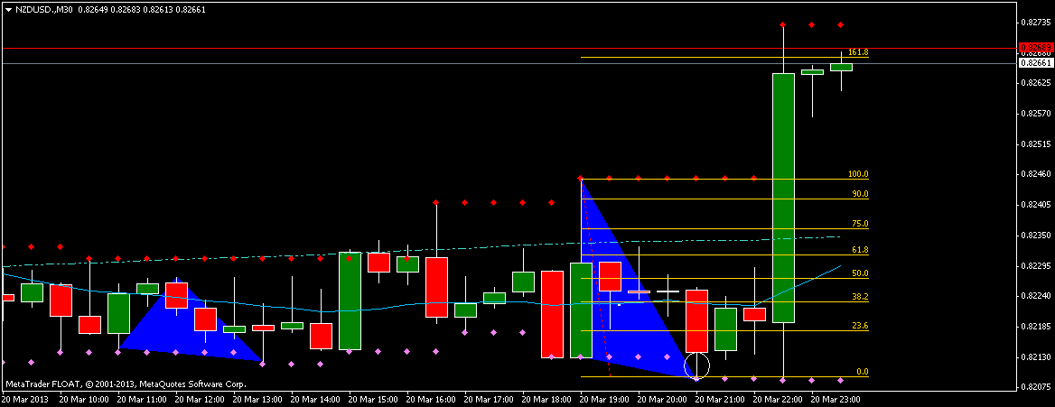Viewport: 1055px width, 407px height.
Task: Click the white 0.82661 current price tag
Action: 1035,63
